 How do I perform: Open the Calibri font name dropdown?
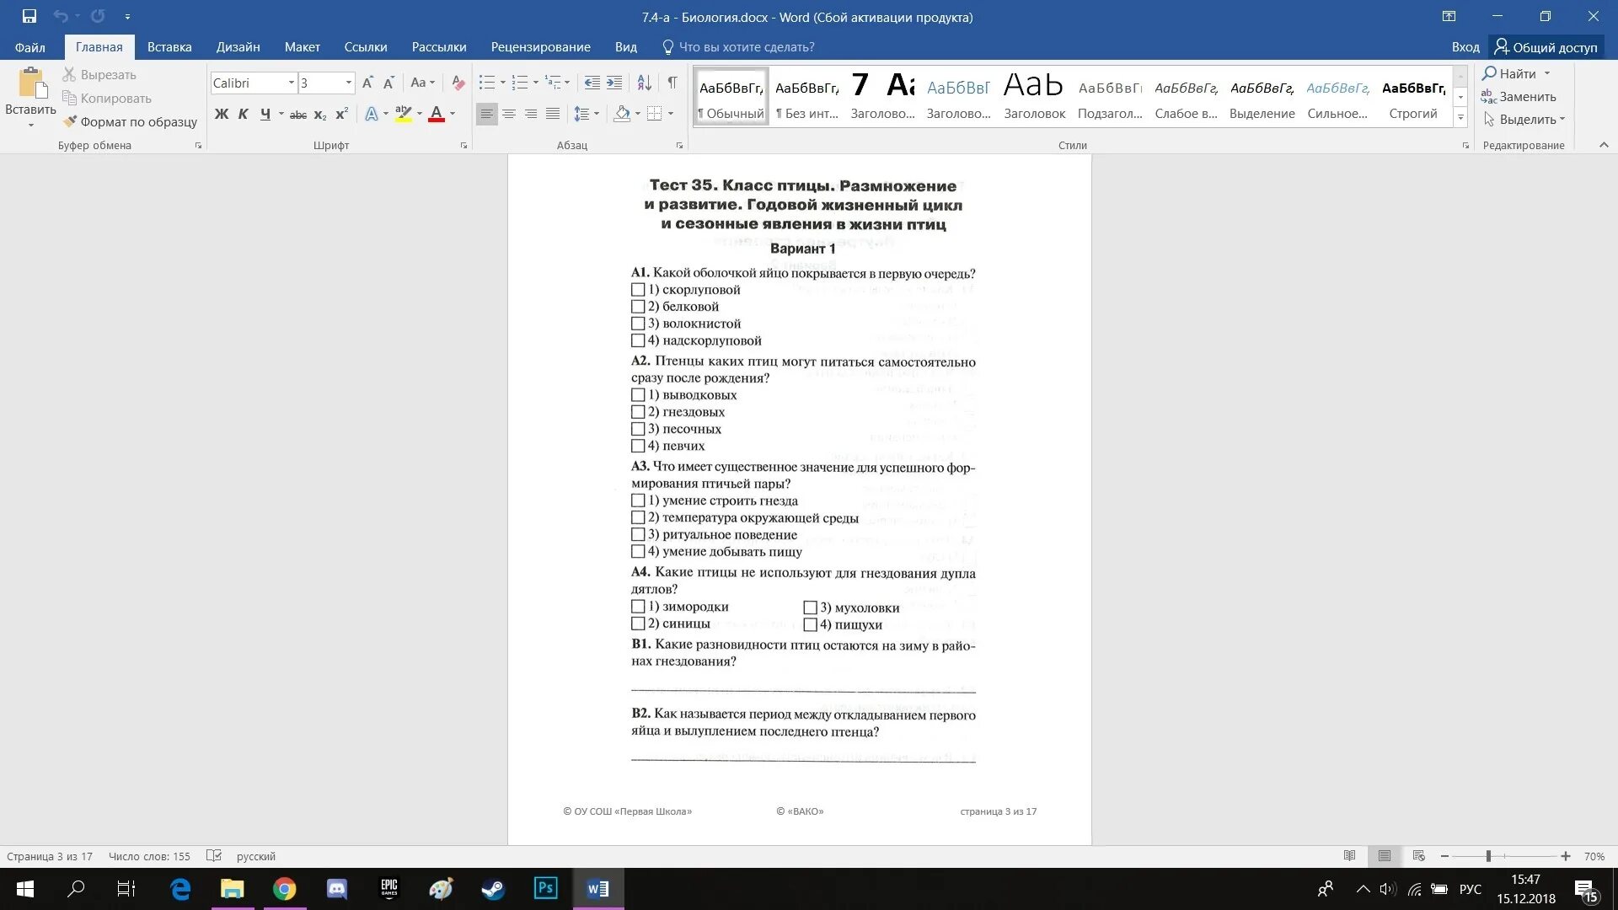pyautogui.click(x=292, y=83)
